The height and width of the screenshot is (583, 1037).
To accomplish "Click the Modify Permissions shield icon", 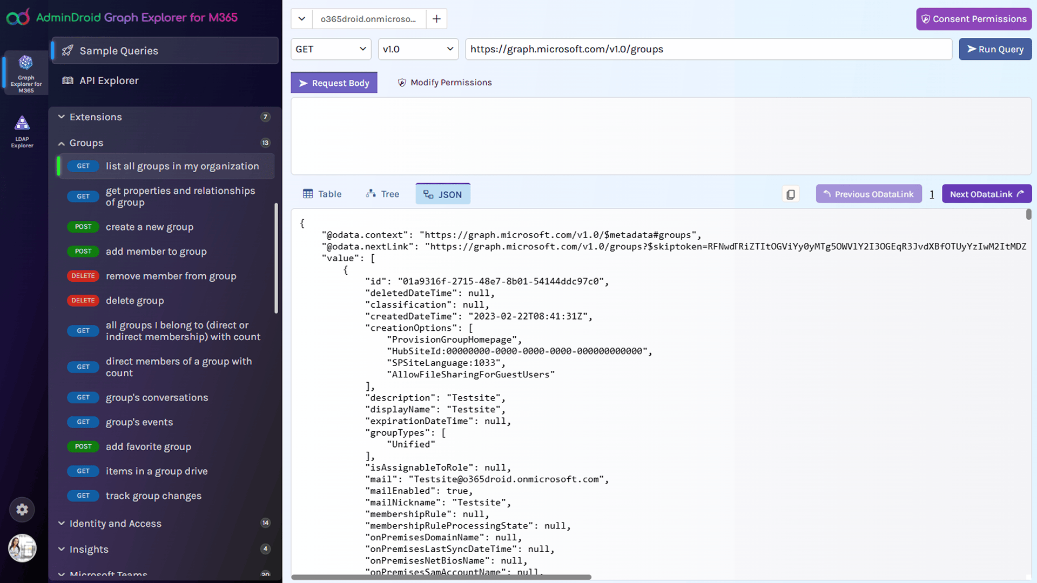I will [402, 82].
